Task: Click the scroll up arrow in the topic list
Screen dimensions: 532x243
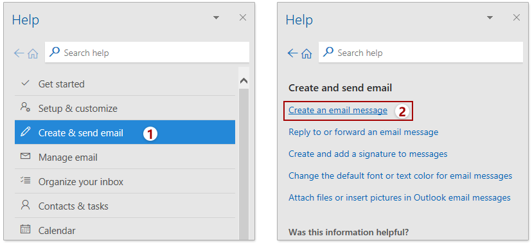Action: [x=244, y=81]
